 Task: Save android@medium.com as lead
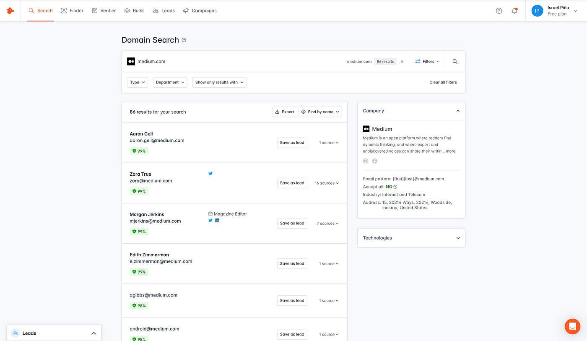pyautogui.click(x=292, y=334)
